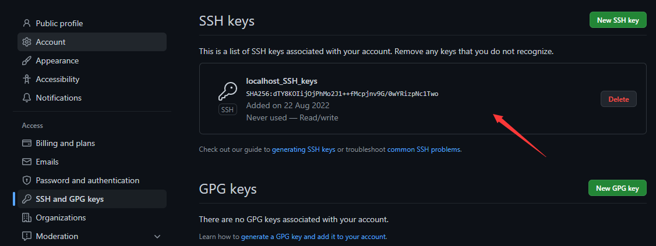
Task: Click the Appearance paintbrush icon
Action: 26,60
